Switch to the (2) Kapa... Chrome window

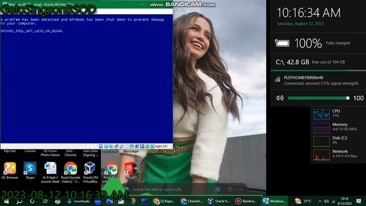pos(165,201)
